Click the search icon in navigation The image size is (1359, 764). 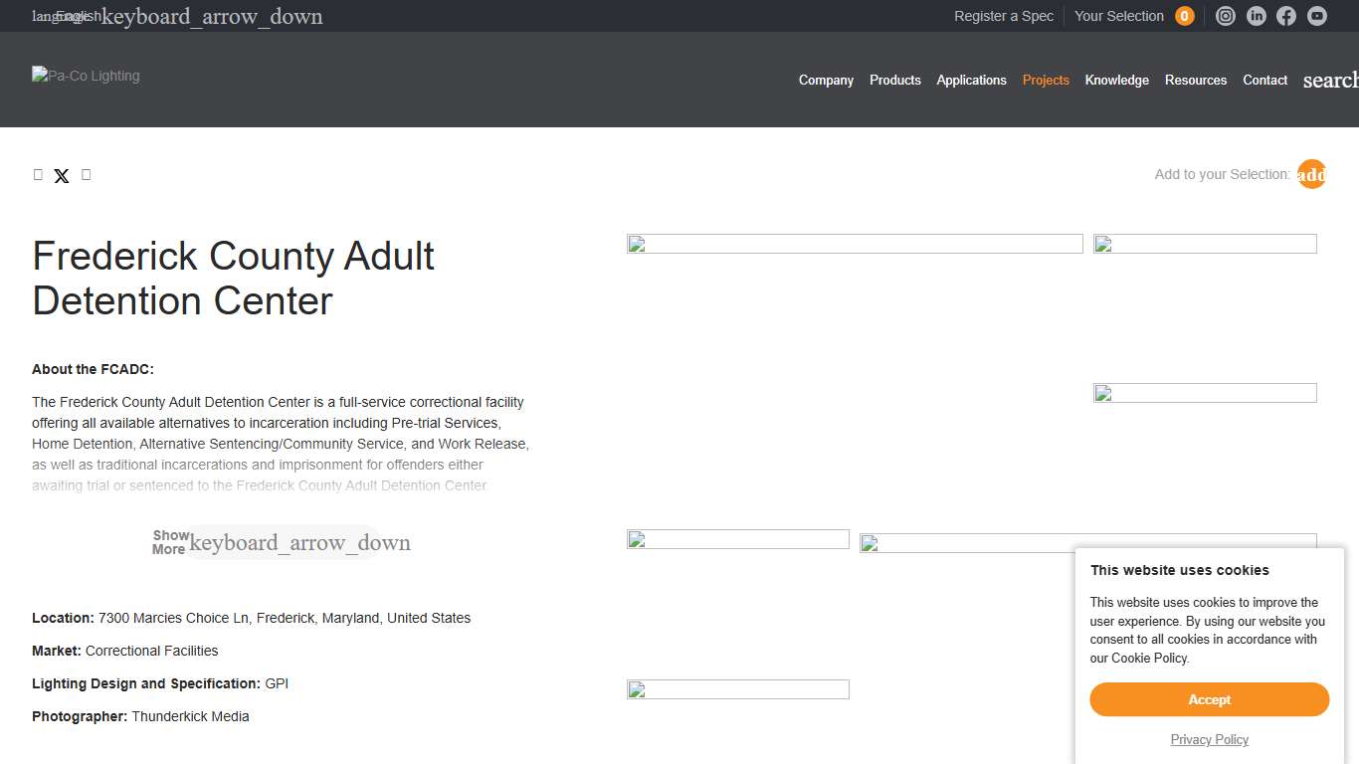tap(1330, 80)
